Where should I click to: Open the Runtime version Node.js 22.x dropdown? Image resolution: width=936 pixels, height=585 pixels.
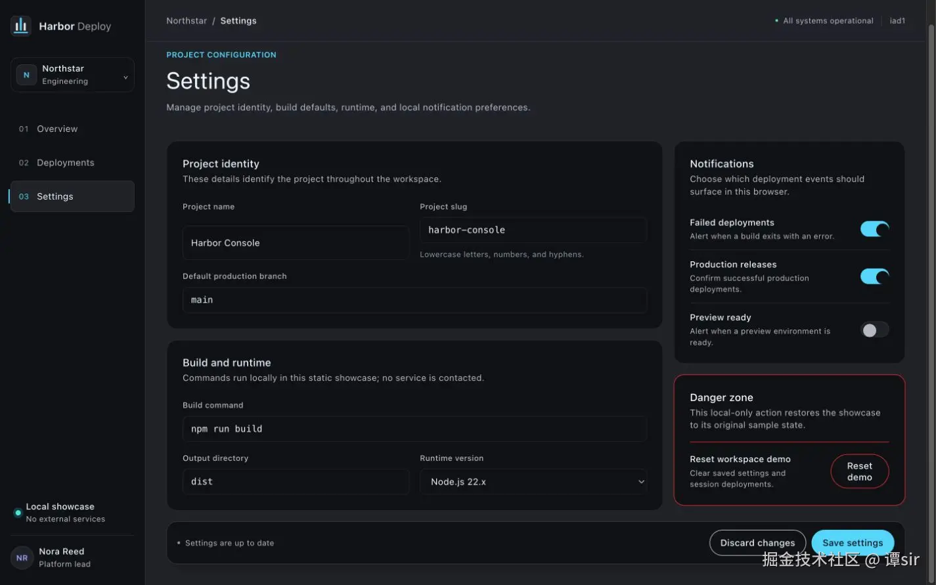point(533,481)
